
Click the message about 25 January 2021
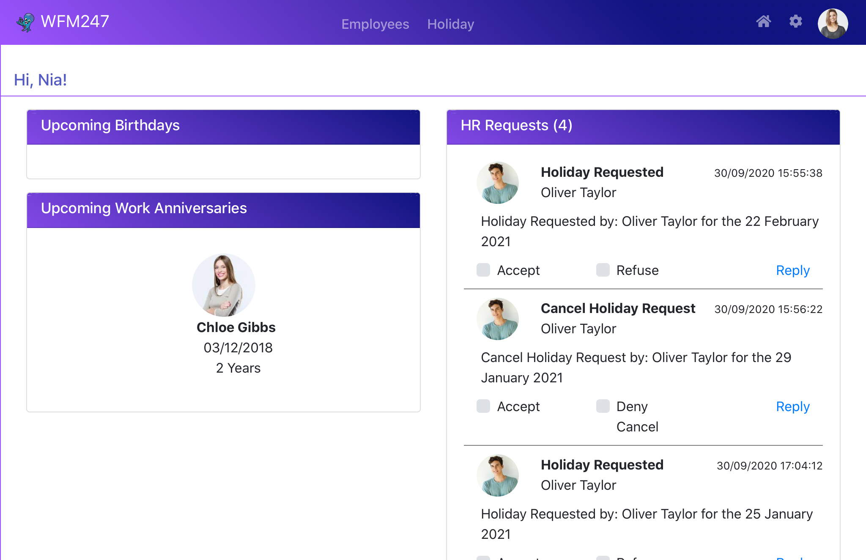pos(647,524)
